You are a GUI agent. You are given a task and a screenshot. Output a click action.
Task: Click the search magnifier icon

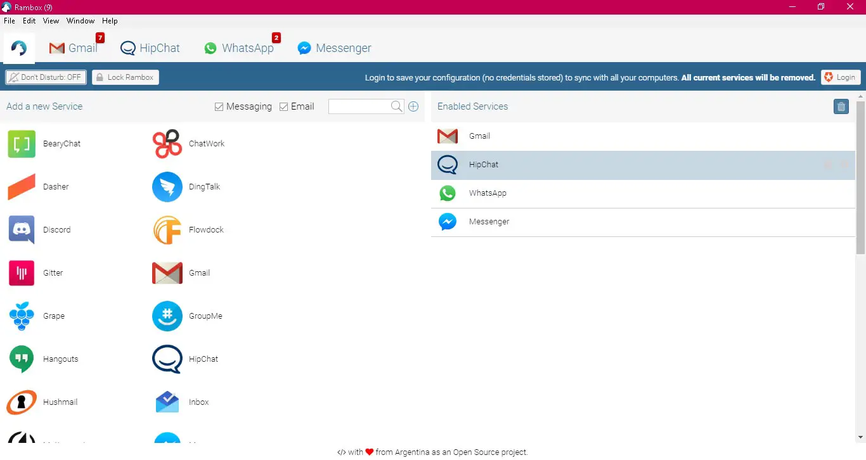point(397,106)
